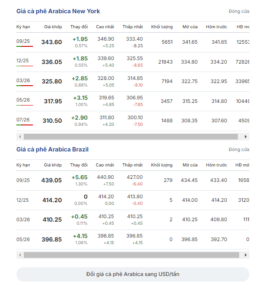The height and width of the screenshot is (287, 267).
Task: Click left arrow of New York table scrollbar
Action: coord(20,137)
